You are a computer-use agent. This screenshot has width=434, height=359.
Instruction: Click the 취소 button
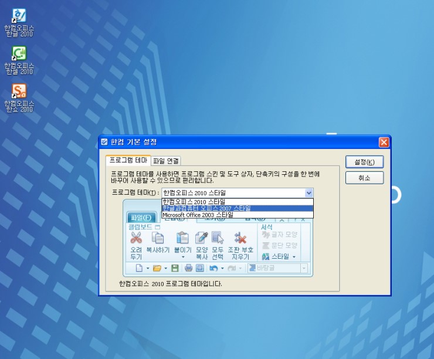click(x=365, y=178)
